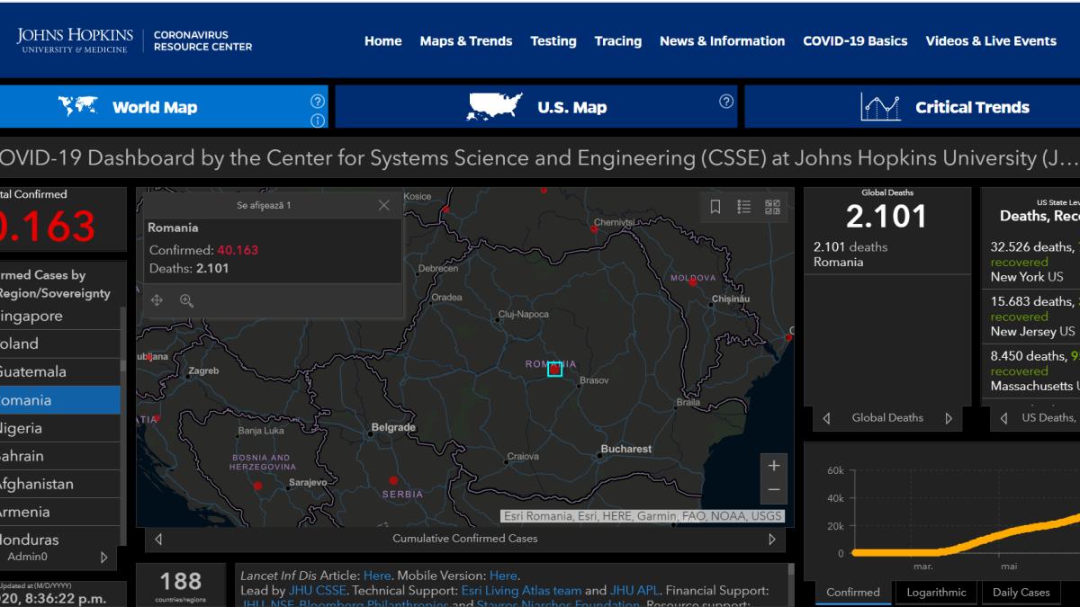Close the Romania info popup

pyautogui.click(x=384, y=205)
